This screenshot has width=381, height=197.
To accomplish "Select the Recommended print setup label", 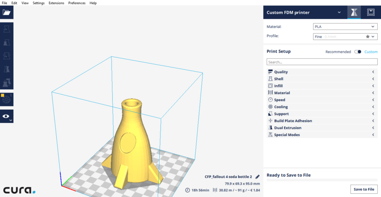I will (x=338, y=52).
